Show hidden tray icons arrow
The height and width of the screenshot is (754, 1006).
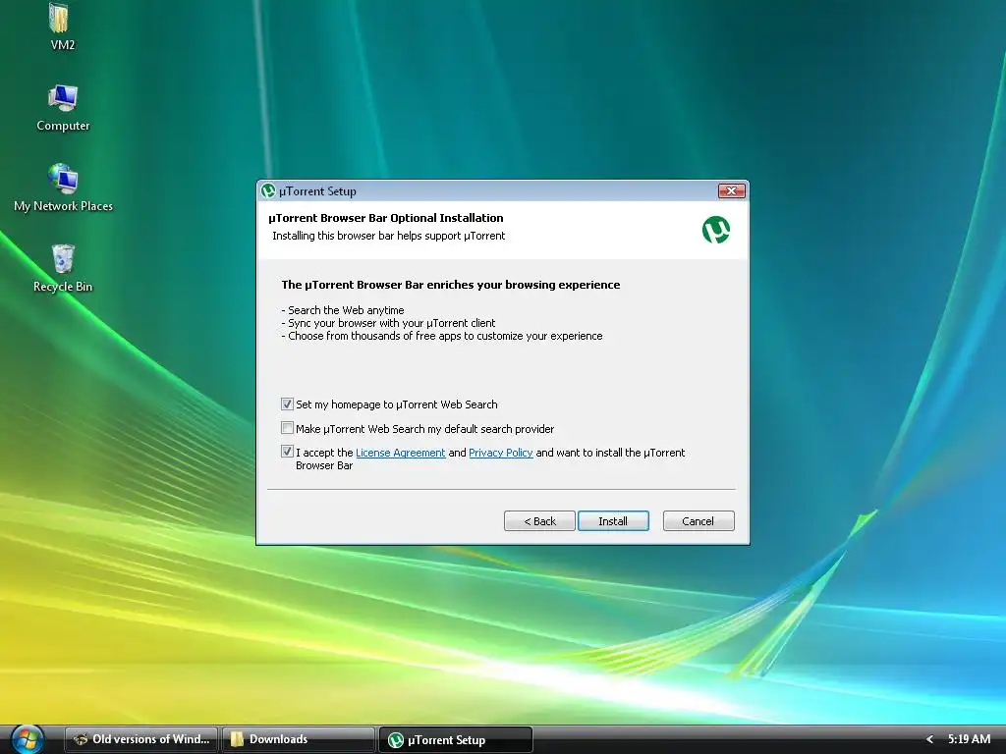coord(929,739)
